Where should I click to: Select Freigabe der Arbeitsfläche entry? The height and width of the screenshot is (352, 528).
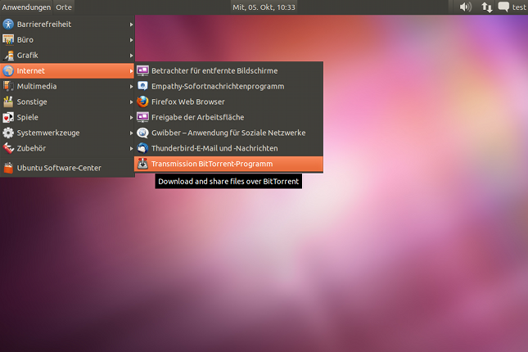coord(228,117)
